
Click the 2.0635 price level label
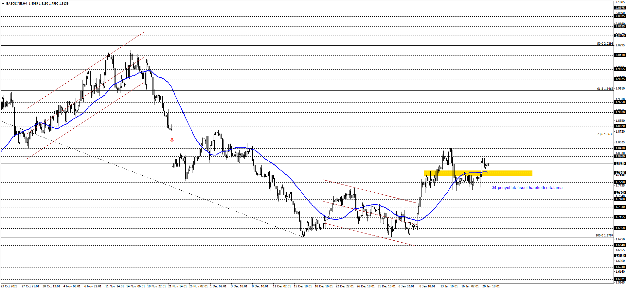point(620,26)
